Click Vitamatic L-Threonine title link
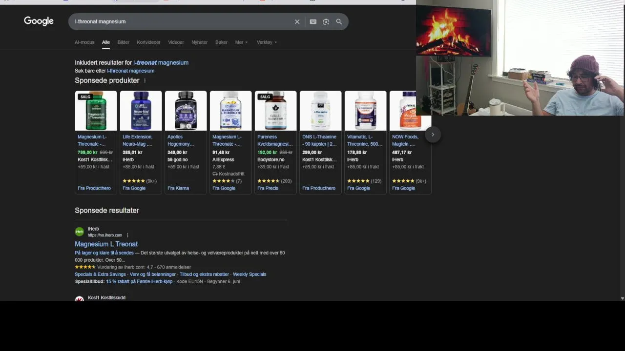625x351 pixels. coord(364,140)
